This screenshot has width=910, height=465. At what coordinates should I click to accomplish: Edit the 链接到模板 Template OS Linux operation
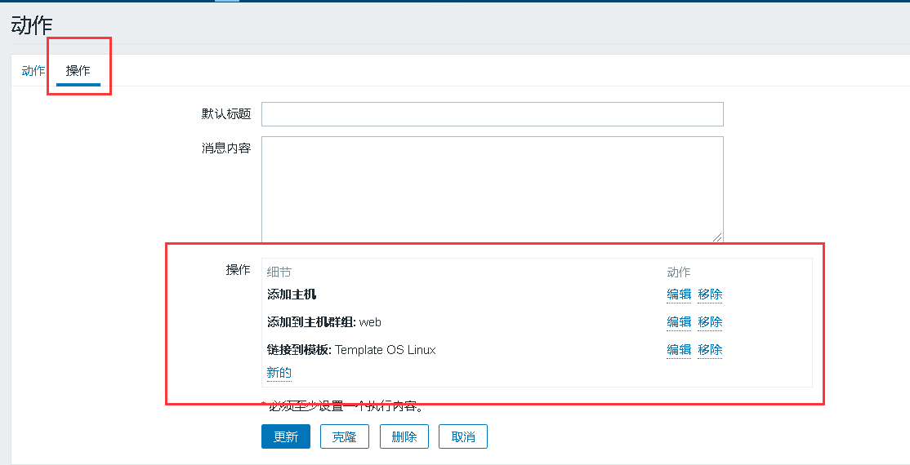pos(679,350)
